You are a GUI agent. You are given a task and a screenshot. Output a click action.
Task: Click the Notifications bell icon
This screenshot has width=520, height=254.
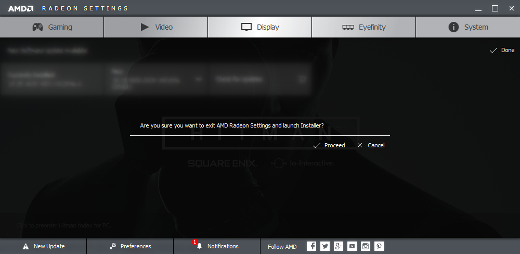click(199, 246)
